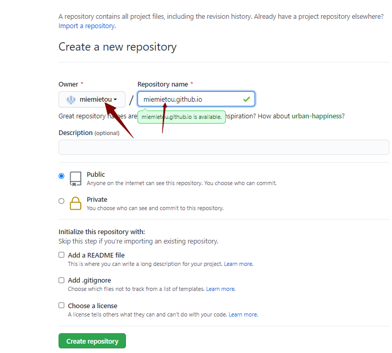Image resolution: width=392 pixels, height=353 pixels.
Task: Click the Private padlock icon
Action: [x=75, y=203]
